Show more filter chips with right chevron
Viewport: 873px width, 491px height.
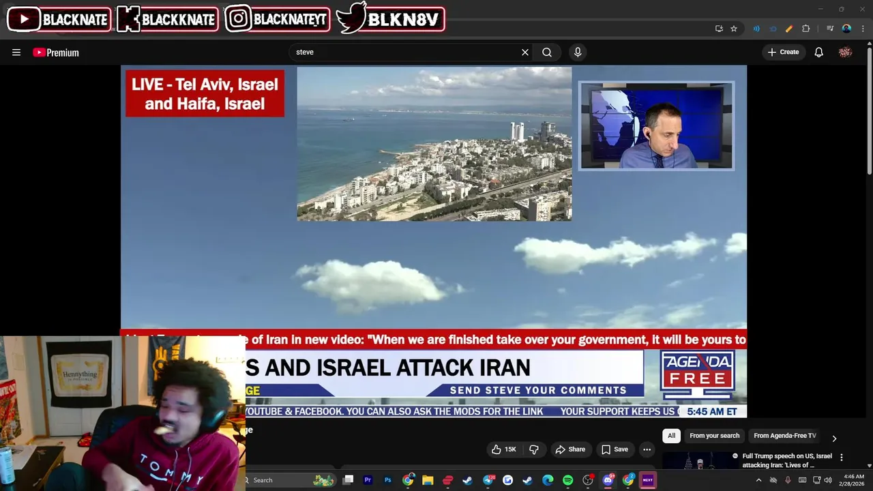(x=833, y=438)
